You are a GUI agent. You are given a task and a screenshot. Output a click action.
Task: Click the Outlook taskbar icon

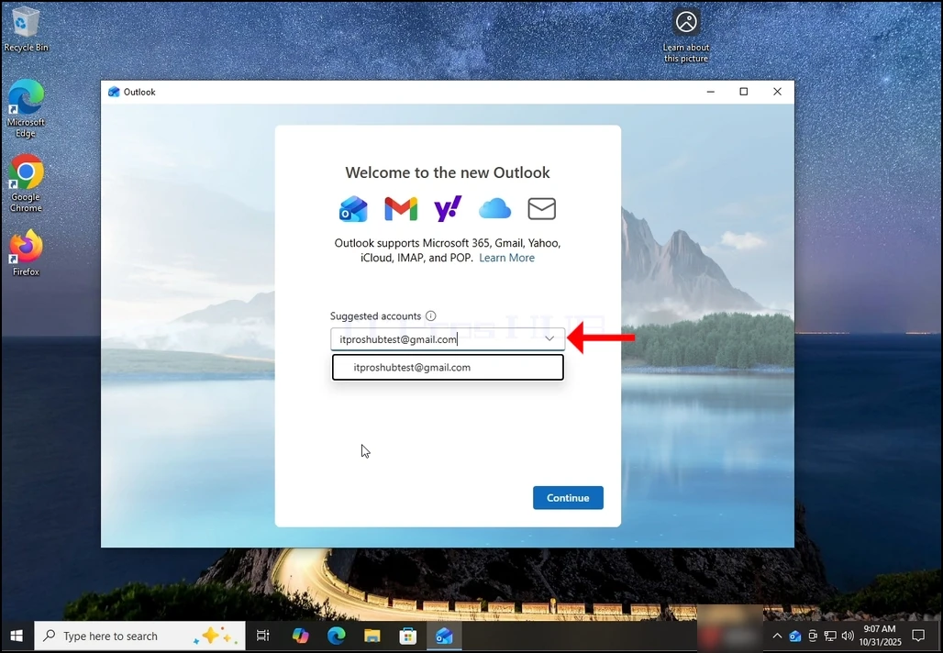point(444,636)
